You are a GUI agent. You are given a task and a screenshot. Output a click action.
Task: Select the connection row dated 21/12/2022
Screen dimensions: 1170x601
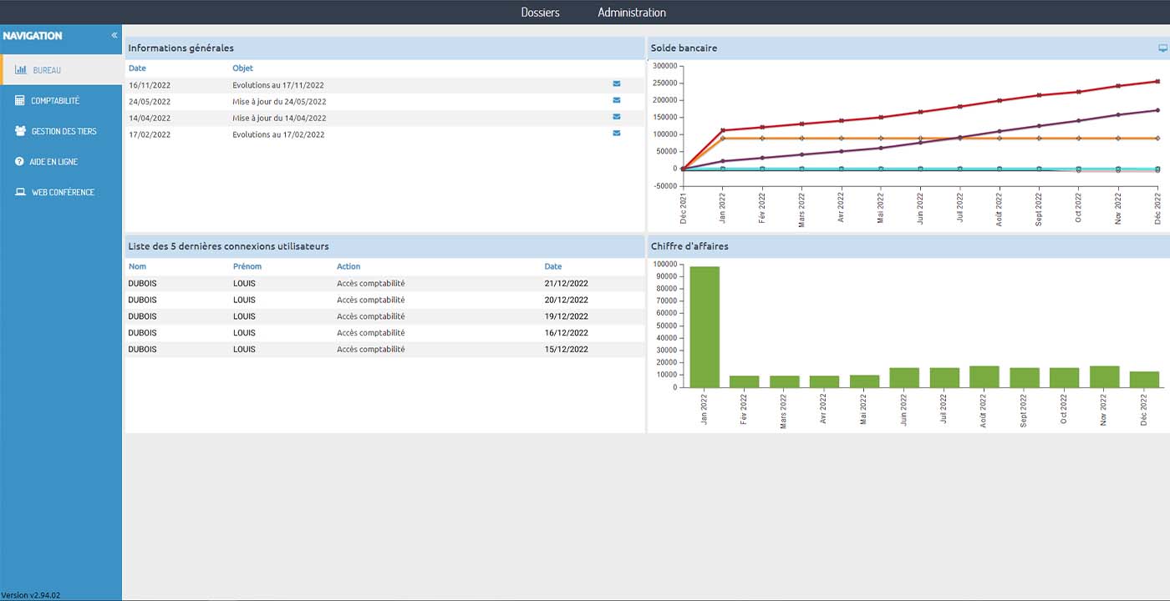coord(384,284)
